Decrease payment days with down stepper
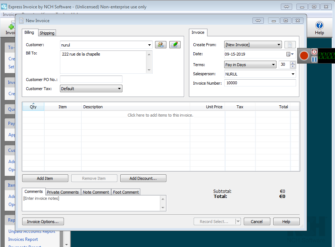 coord(293,66)
